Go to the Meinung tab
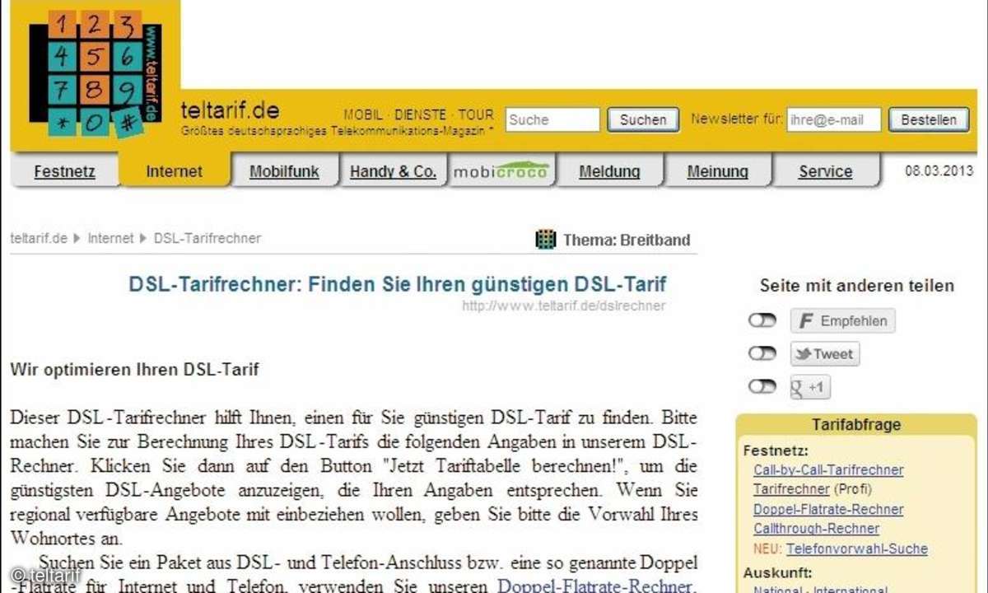 click(x=717, y=171)
